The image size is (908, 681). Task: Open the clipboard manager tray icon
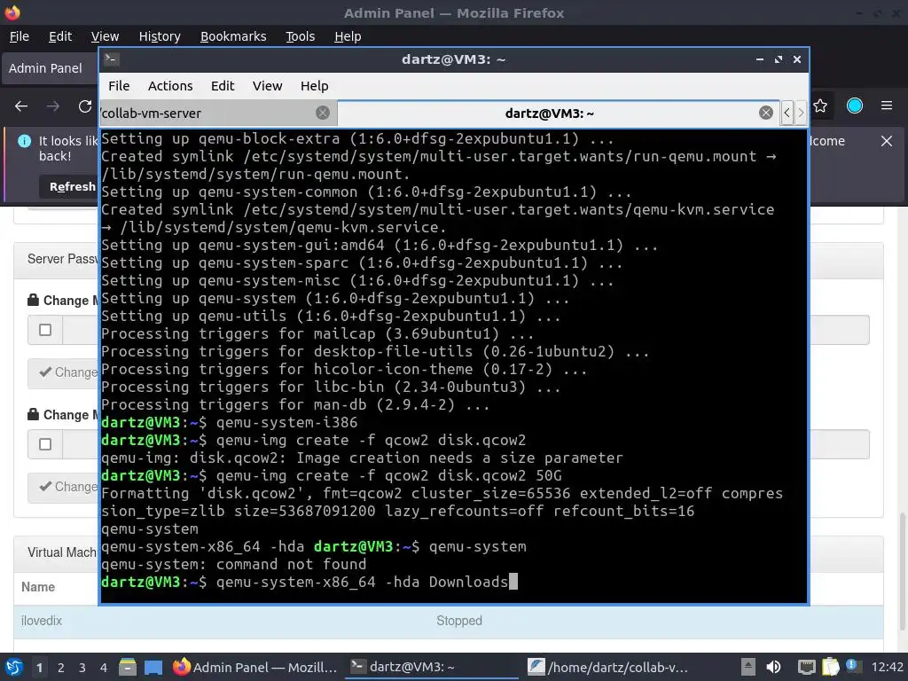point(830,668)
